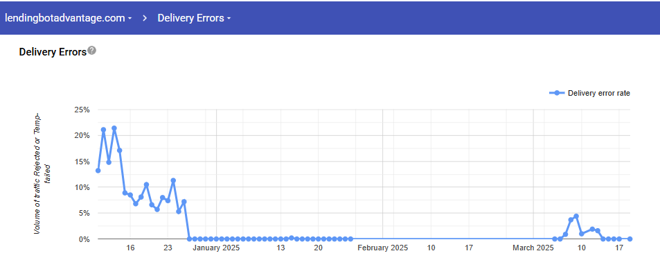Click the breadcrumb chevron separator arrow
The width and height of the screenshot is (660, 276).
point(145,18)
